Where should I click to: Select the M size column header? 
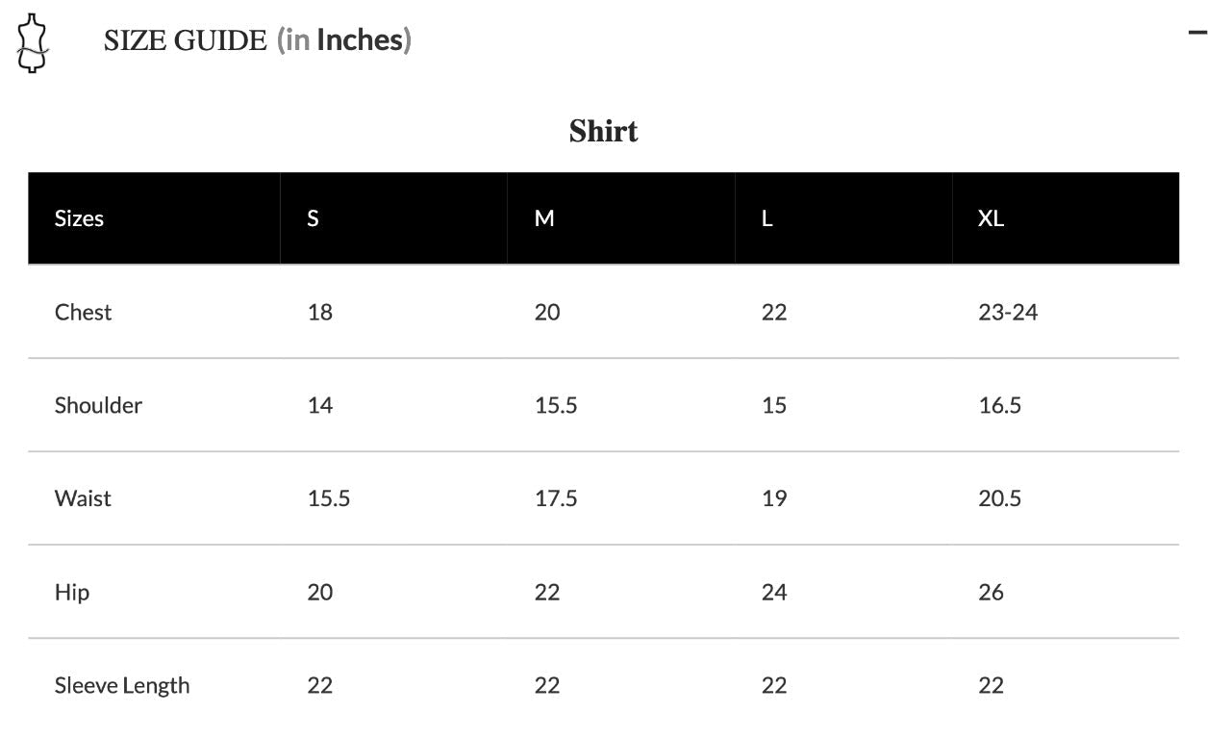[x=544, y=218]
